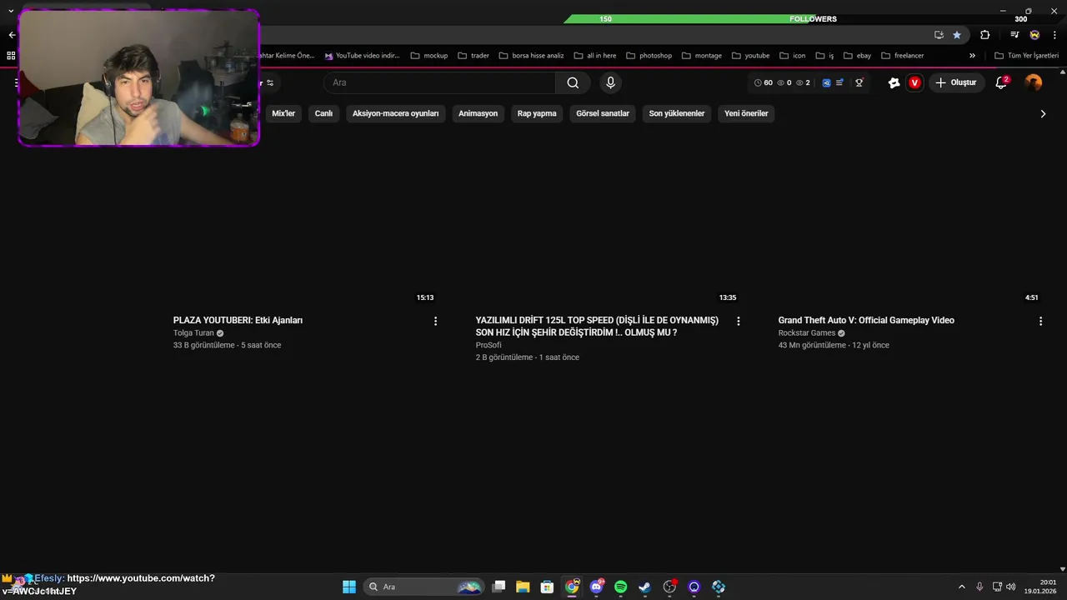Screen dimensions: 1067x600
Task: Select the 'Rap yapma' filter chip
Action: pos(537,113)
